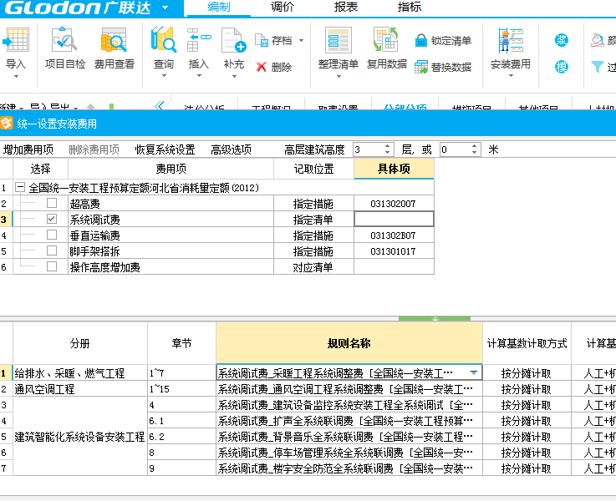Viewport: 616px width, 501px height.
Task: Click the 高级选项 button
Action: pos(231,149)
